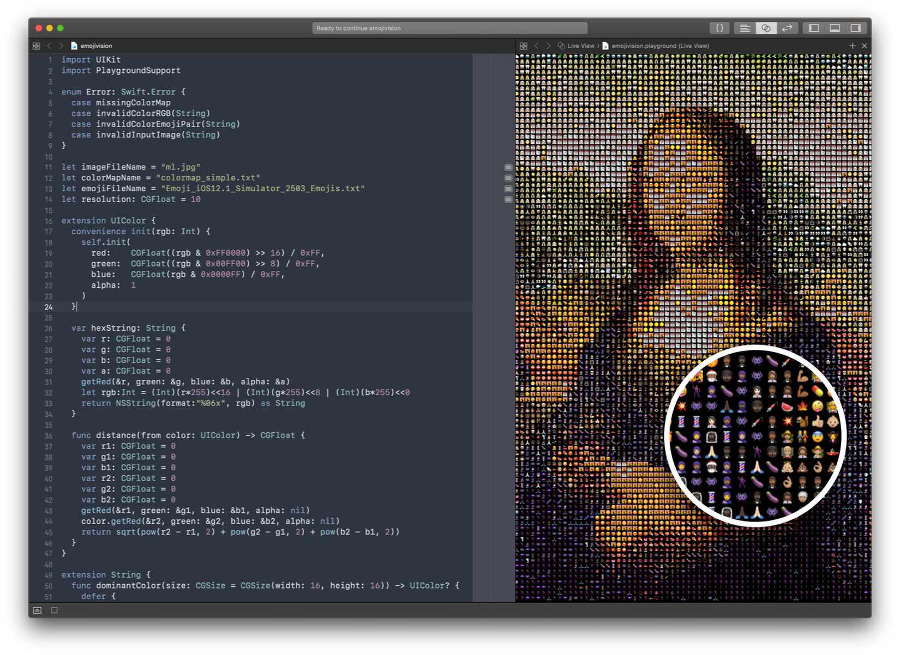Click the "ml.jpg" string literal

[181, 167]
